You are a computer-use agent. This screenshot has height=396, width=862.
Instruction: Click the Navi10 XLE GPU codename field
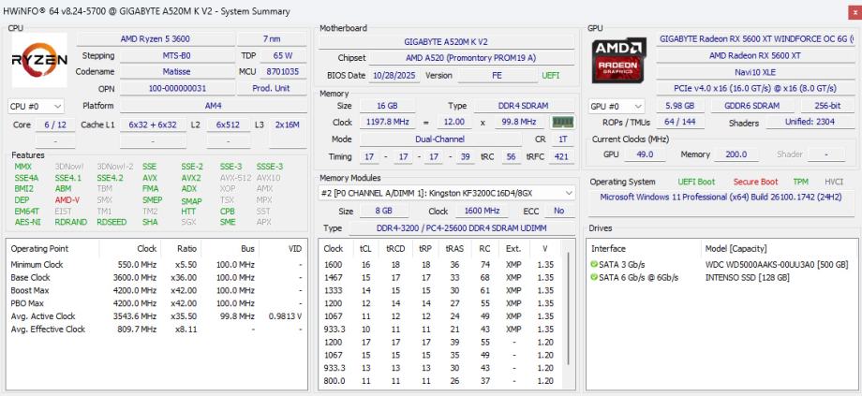[755, 72]
